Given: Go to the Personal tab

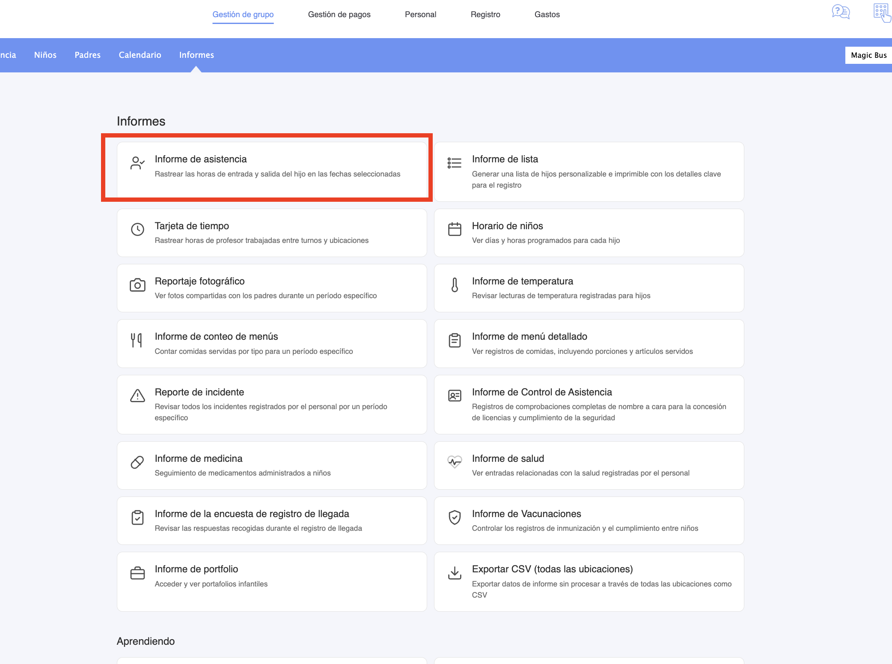Looking at the screenshot, I should (420, 15).
